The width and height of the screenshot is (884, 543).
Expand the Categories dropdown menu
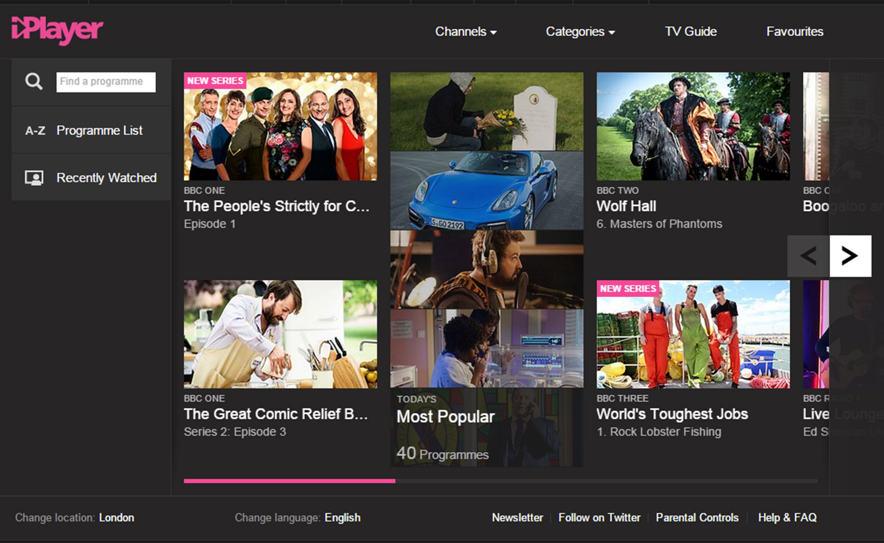[580, 30]
